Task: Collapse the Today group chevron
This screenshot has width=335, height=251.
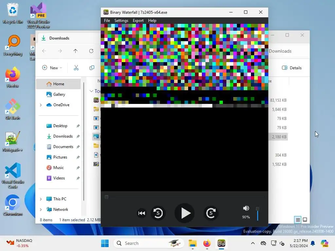Action: coord(91,91)
